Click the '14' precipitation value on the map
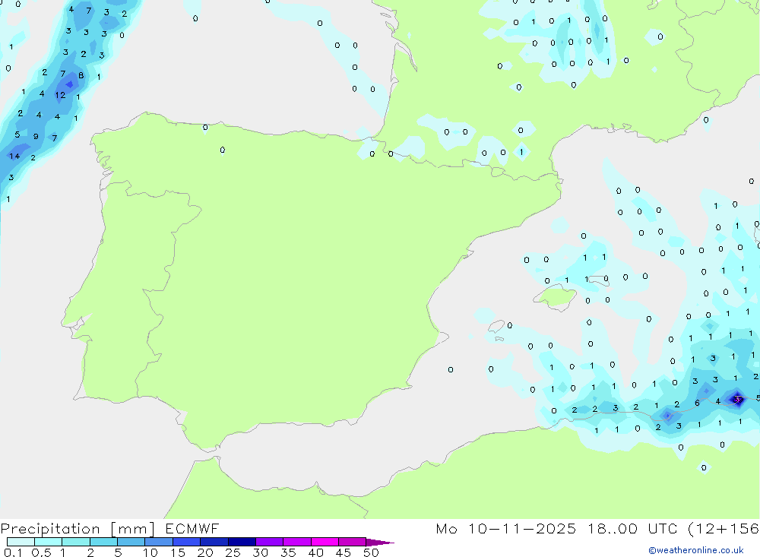 (x=14, y=156)
